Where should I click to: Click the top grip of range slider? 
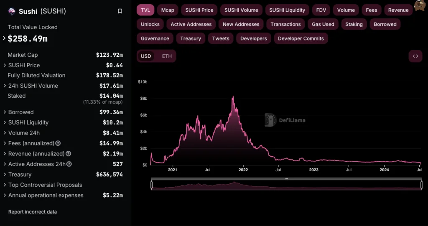pos(286,179)
